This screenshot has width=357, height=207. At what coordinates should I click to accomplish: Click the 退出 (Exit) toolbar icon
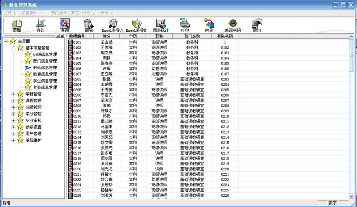point(257,24)
